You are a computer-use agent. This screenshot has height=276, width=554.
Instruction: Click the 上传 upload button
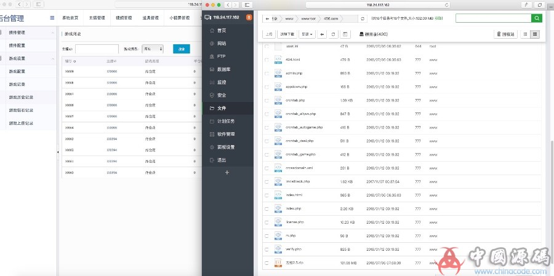pyautogui.click(x=269, y=34)
